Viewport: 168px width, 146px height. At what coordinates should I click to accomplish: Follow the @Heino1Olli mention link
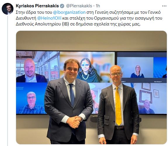[49, 18]
